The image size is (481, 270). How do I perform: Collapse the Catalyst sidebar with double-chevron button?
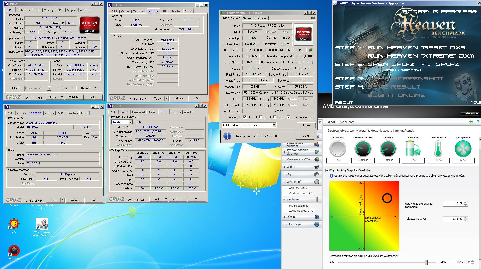(x=320, y=122)
